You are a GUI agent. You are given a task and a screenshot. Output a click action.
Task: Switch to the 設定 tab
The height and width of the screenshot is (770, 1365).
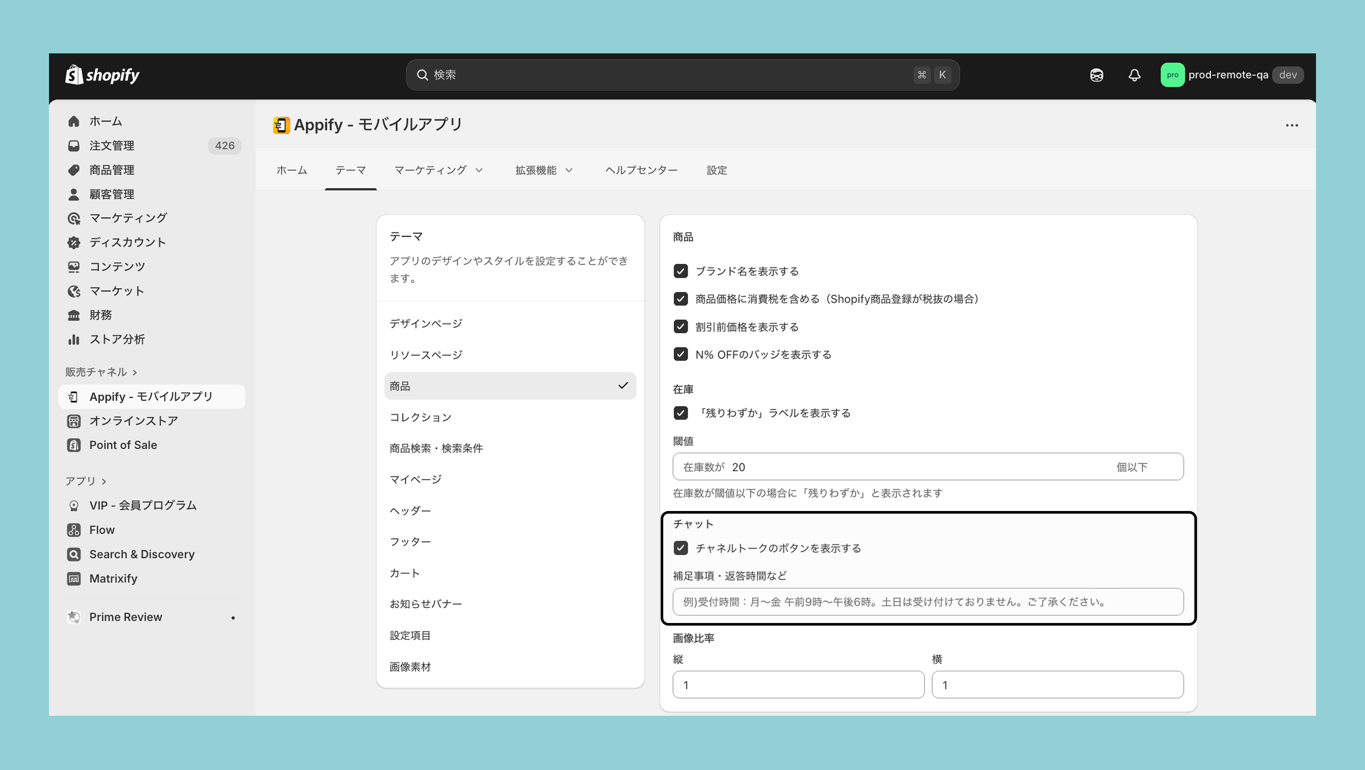717,170
